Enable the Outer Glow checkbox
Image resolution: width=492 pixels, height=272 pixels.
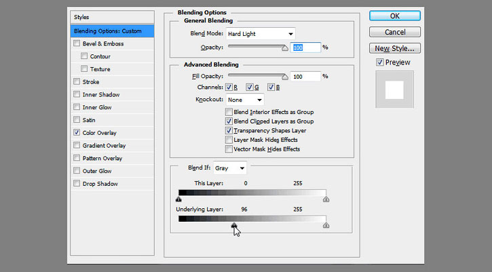(x=77, y=171)
